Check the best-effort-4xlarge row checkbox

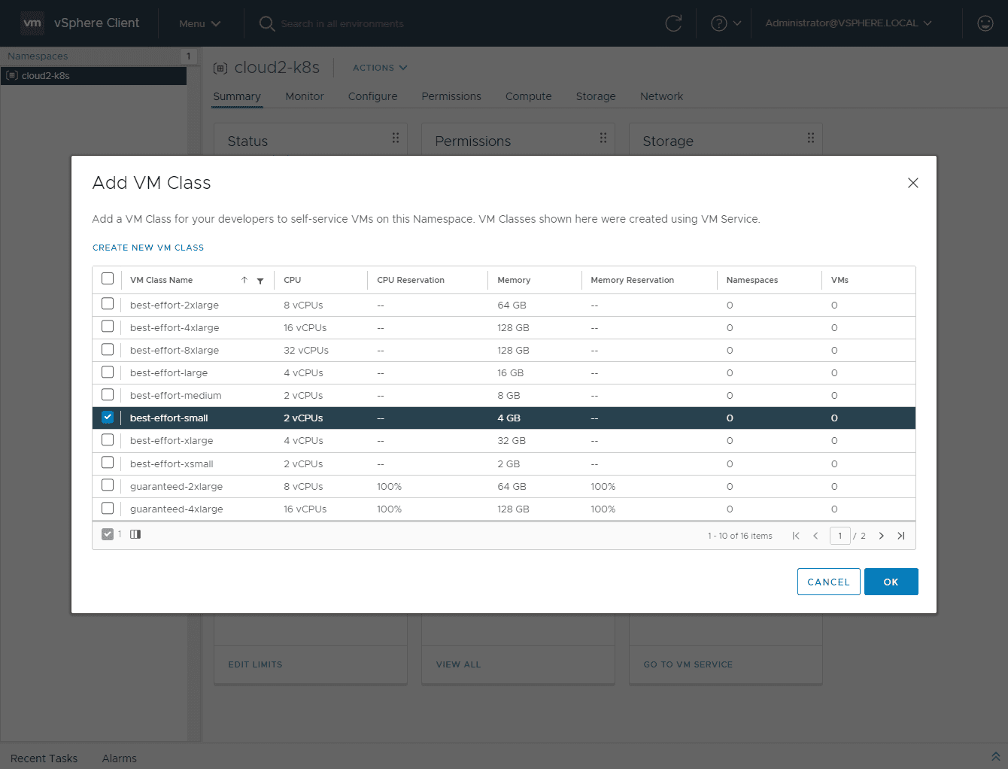(108, 327)
